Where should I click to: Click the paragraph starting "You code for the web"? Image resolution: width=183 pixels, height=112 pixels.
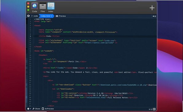point(100,72)
